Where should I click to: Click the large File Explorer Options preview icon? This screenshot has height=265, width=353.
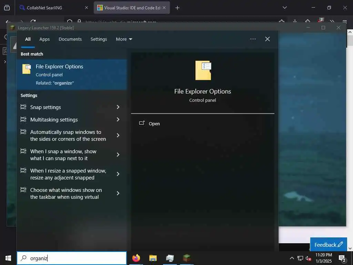click(203, 70)
